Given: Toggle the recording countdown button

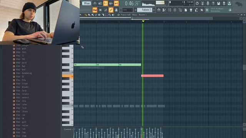Looking at the screenshot, I should pyautogui.click(x=106, y=3).
